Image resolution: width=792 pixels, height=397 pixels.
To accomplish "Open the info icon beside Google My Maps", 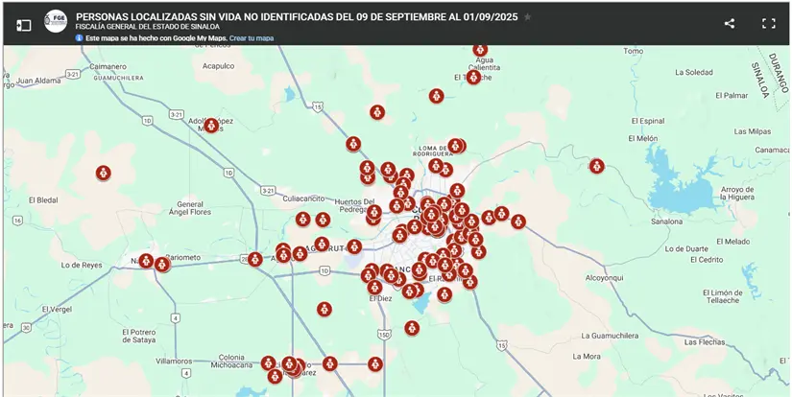I will [x=80, y=37].
